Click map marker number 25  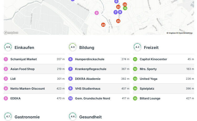point(118,21)
